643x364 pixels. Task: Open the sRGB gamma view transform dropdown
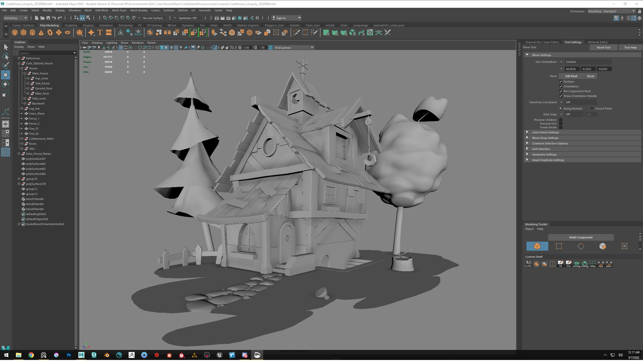click(294, 47)
